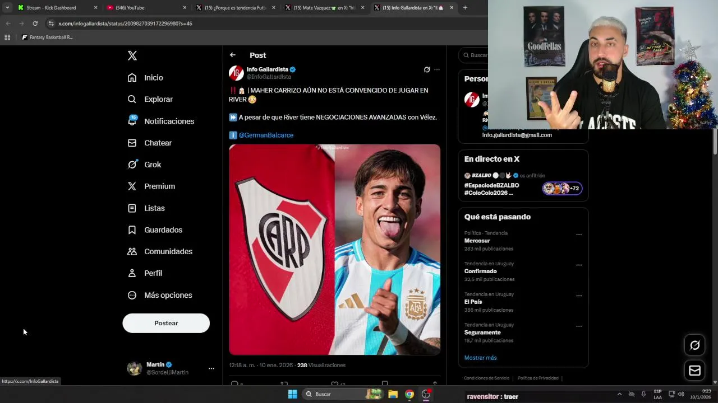The height and width of the screenshot is (403, 718).
Task: Open @InfoGallardista handle in post header
Action: point(269,77)
